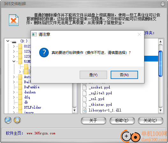Click the yellow printer icon at bottom left
Screen dimensions: 168x143
[x=17, y=120]
